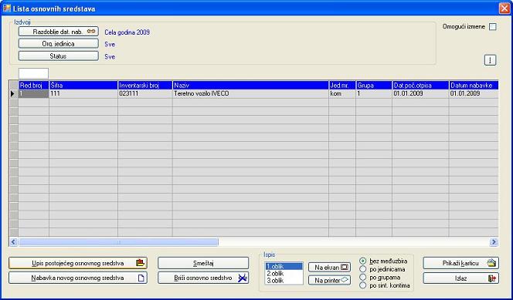Select the 'po grupama' radio button
The height and width of the screenshot is (300, 513).
click(x=363, y=278)
